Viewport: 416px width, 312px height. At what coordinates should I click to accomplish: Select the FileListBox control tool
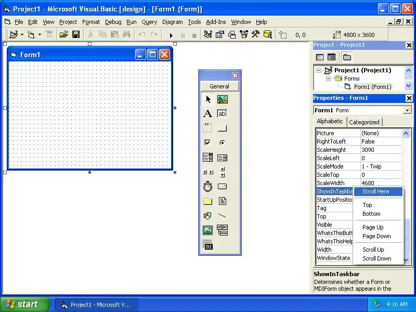(x=223, y=201)
